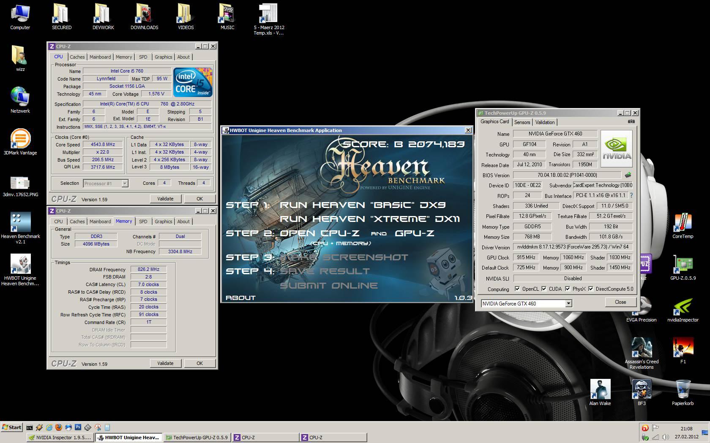Launch the Alan Wake shortcut
The width and height of the screenshot is (710, 443).
600,392
